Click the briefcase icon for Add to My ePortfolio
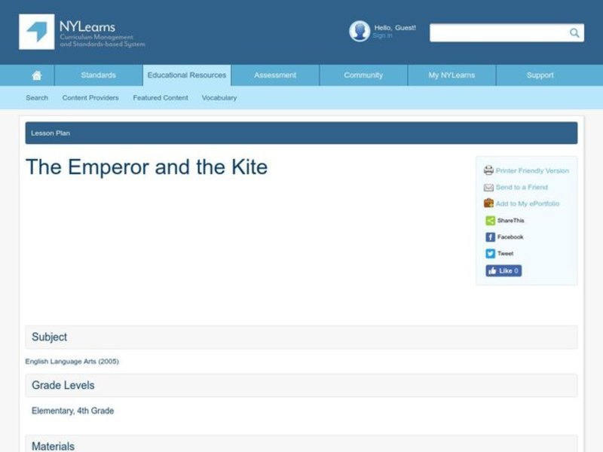603x452 pixels. [x=489, y=203]
